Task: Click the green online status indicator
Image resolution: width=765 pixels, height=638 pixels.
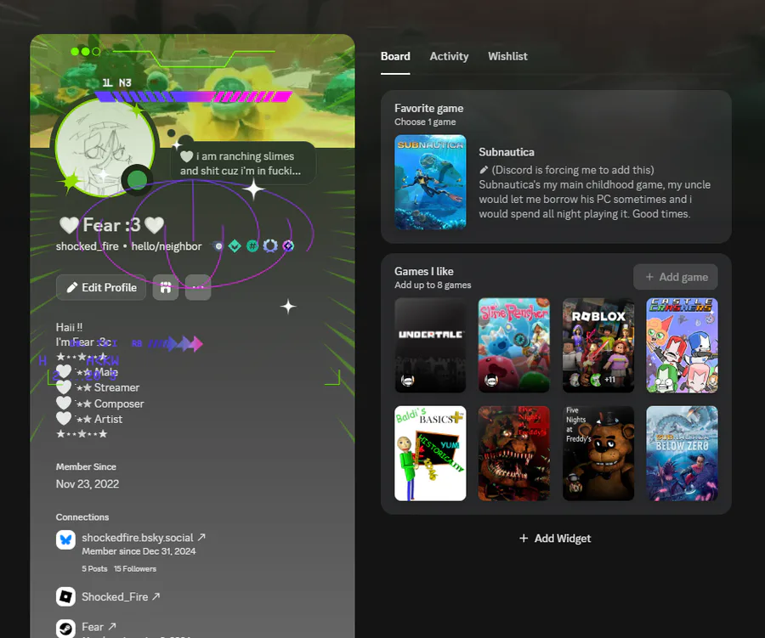Action: (x=137, y=179)
